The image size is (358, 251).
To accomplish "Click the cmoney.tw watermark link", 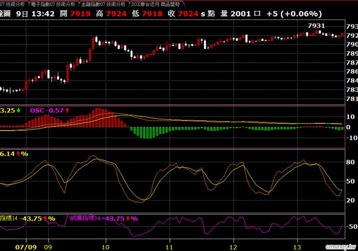I will [341, 247].
